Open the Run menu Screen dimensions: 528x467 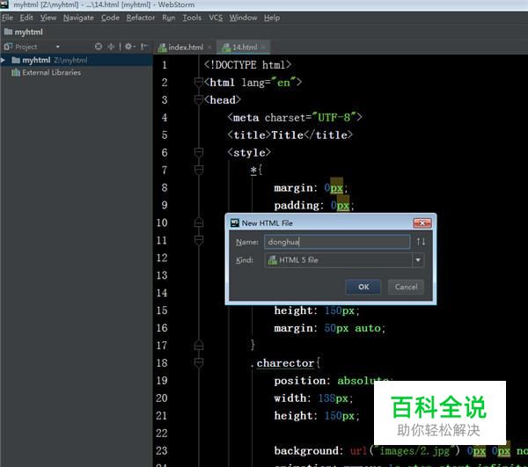pos(168,18)
